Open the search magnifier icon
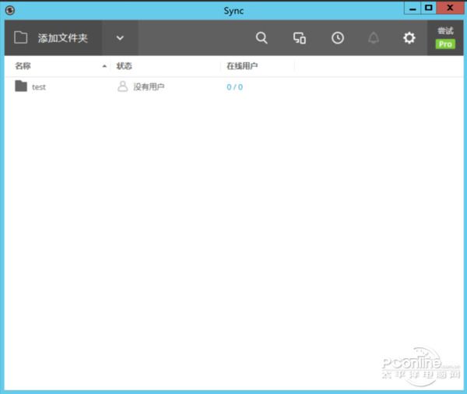Image resolution: width=467 pixels, height=394 pixels. pos(262,38)
